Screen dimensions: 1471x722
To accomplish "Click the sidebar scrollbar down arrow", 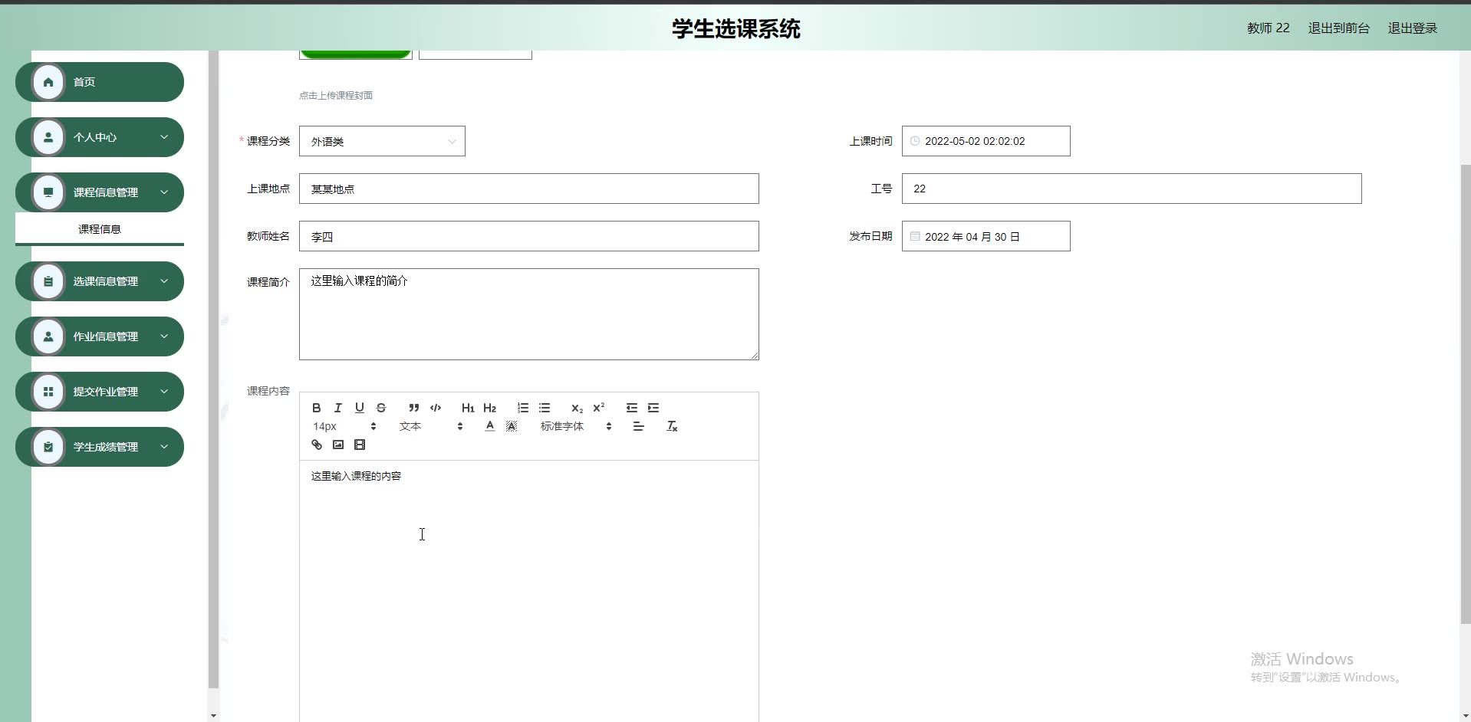I will click(213, 716).
